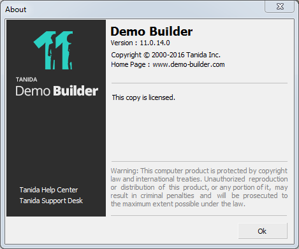
Task: Close the About dialog with X
Action: click(279, 6)
